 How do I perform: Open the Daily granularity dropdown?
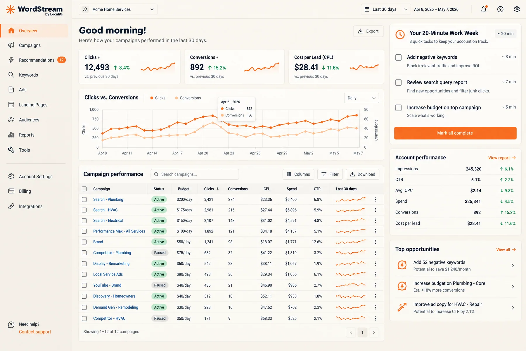[361, 98]
